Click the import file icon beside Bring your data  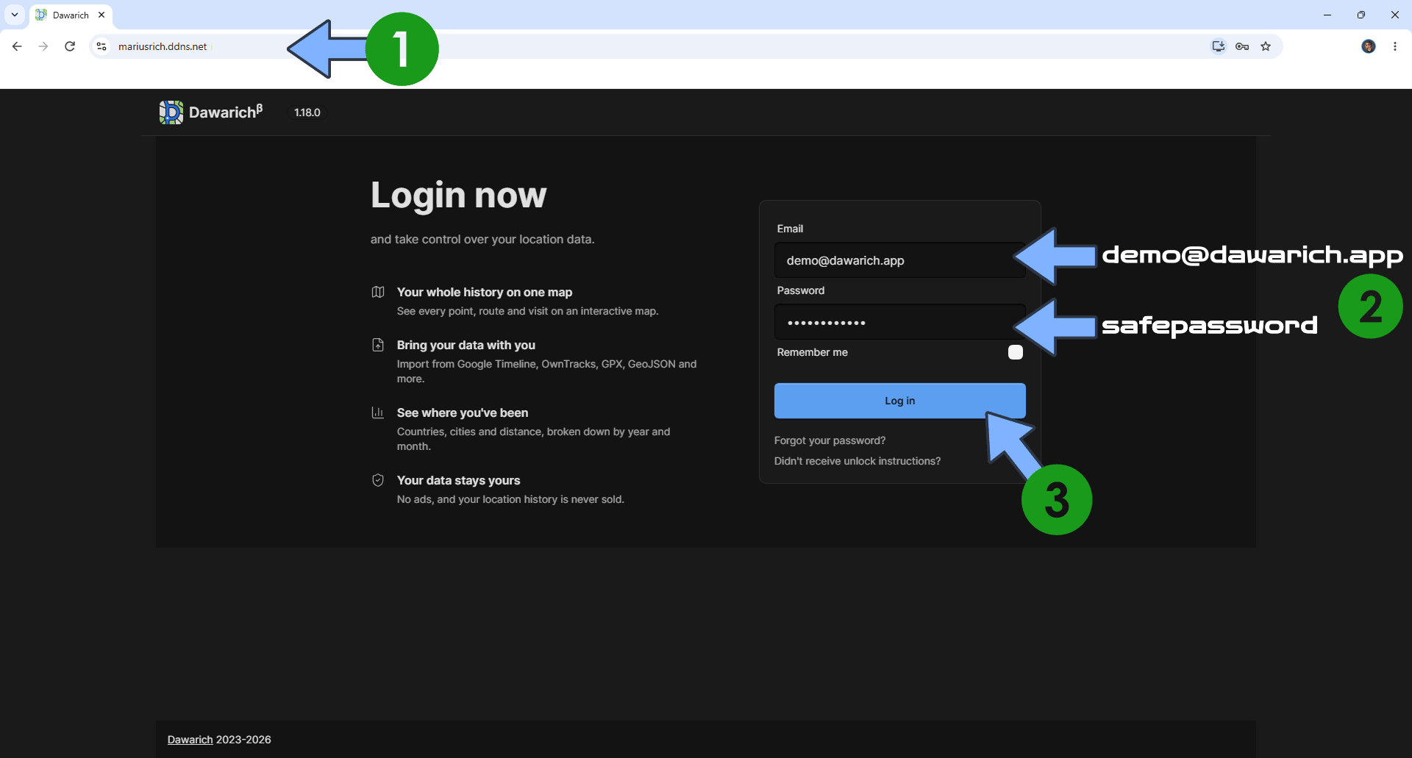(x=378, y=345)
